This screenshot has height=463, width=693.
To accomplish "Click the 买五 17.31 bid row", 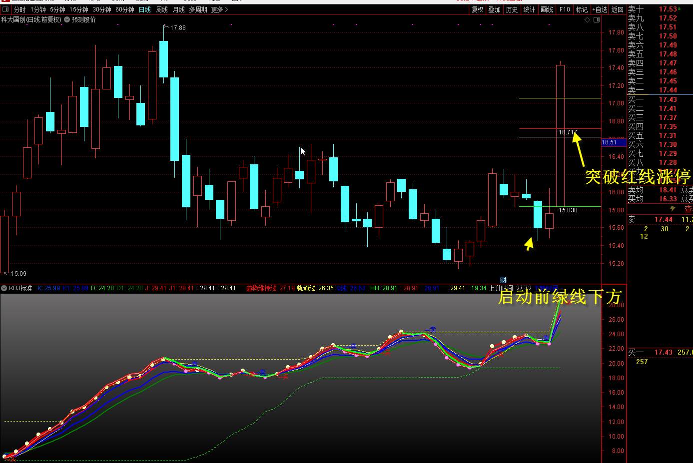I will 660,135.
